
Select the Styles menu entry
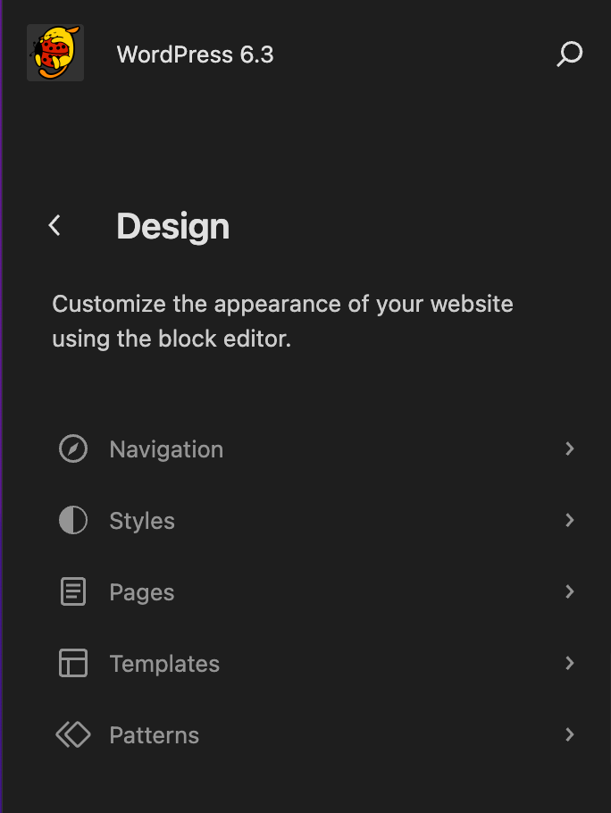[x=141, y=520]
